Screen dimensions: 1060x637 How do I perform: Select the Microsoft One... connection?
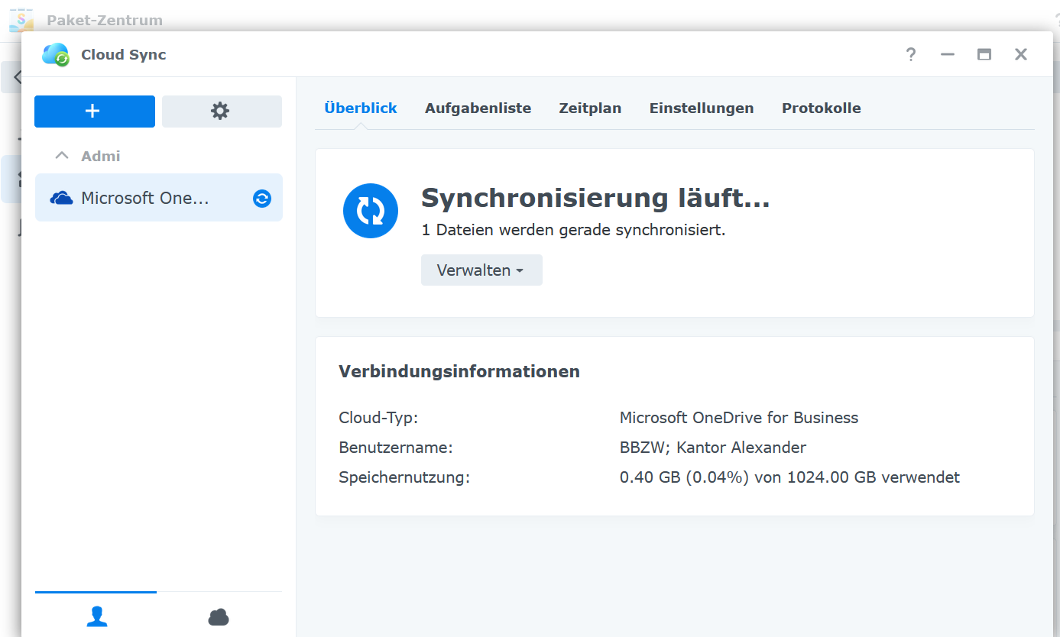point(159,198)
